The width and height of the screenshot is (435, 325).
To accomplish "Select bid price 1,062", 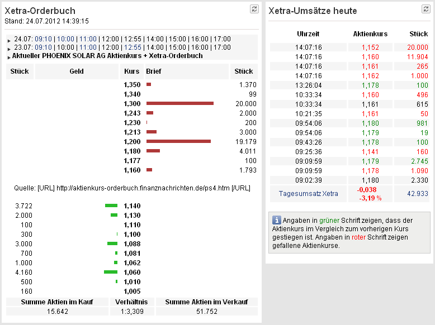I will [132, 262].
